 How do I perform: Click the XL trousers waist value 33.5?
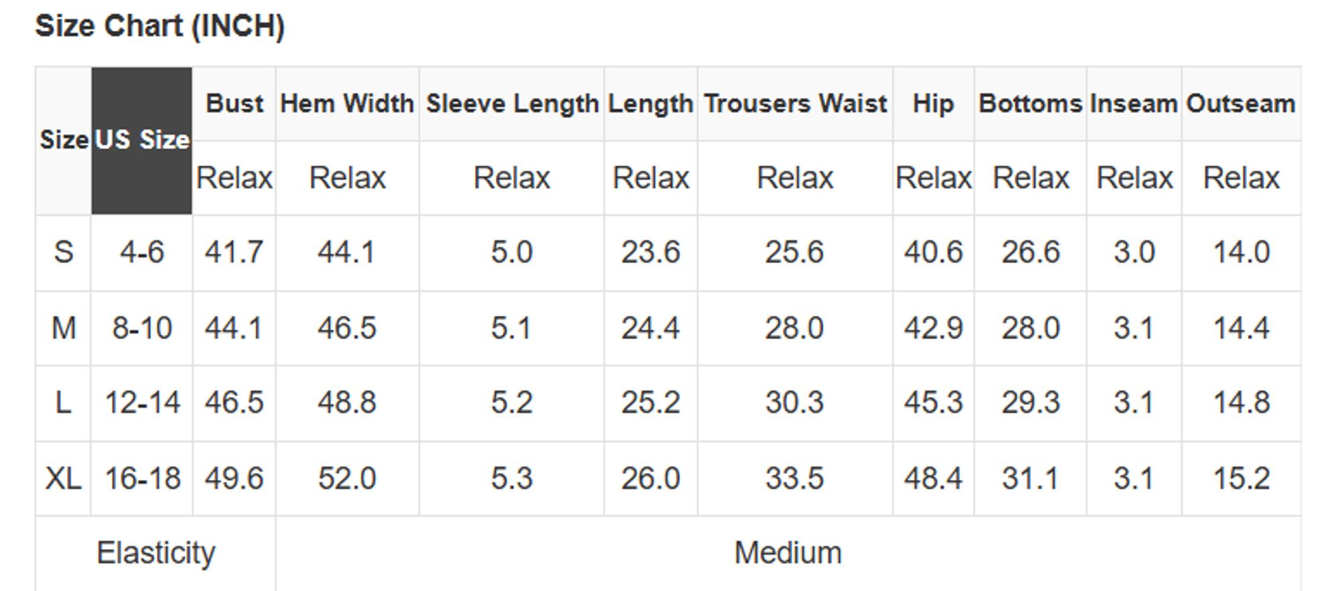point(795,479)
